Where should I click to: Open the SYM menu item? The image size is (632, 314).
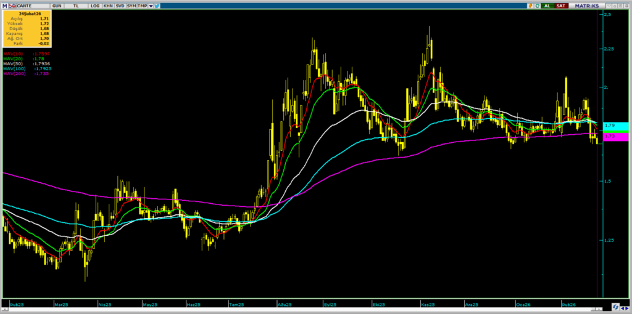pyautogui.click(x=131, y=6)
